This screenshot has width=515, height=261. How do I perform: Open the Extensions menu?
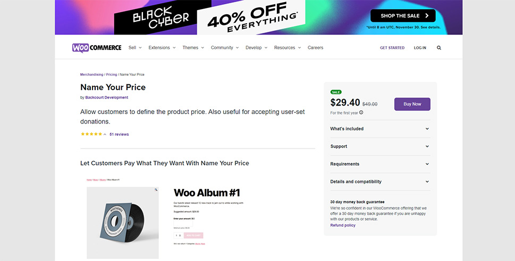point(162,48)
